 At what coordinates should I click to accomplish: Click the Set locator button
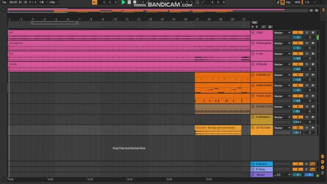pos(255,22)
